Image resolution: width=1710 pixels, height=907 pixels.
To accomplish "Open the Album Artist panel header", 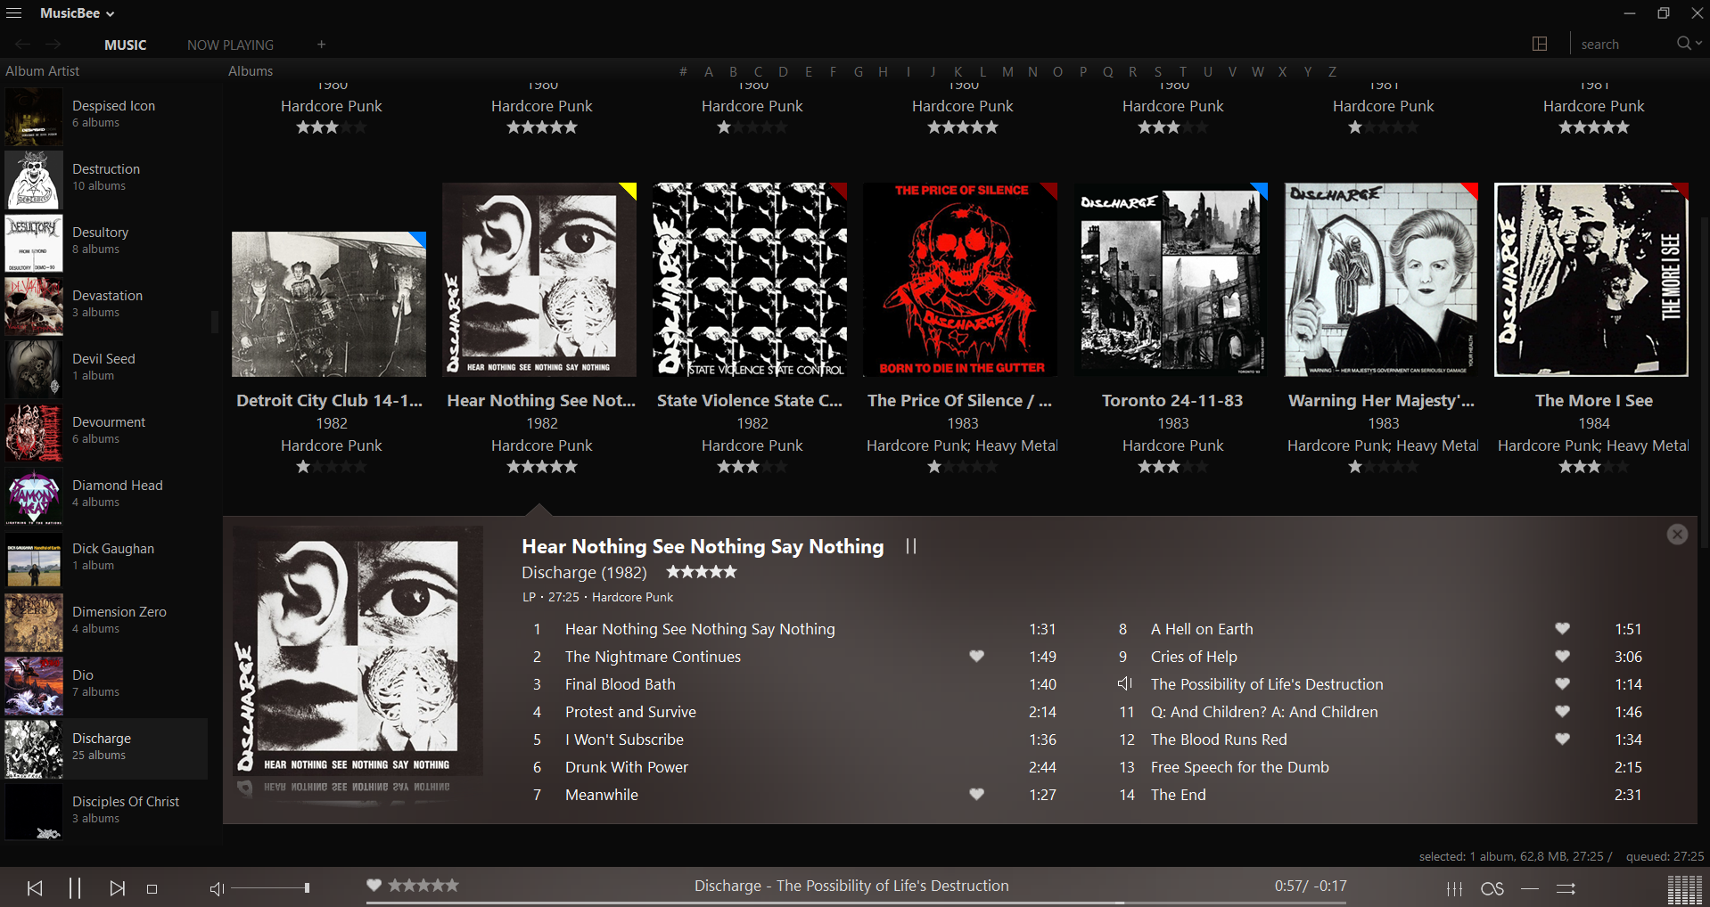I will 43,71.
